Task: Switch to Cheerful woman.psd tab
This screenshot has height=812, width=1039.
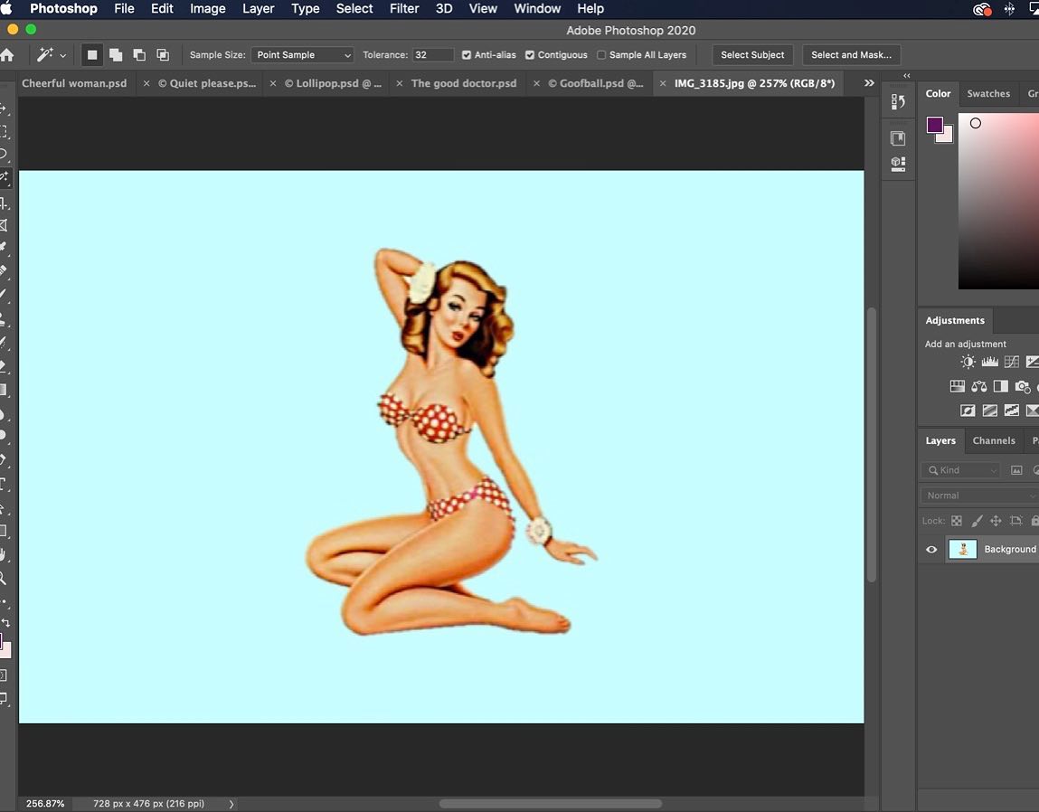Action: pos(74,83)
